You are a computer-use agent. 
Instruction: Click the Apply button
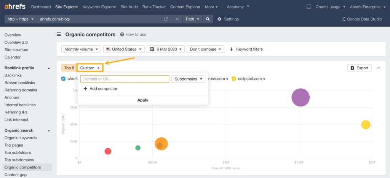tap(143, 100)
